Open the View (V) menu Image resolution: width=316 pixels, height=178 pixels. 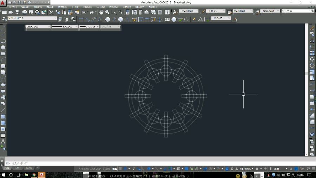coord(38,7)
